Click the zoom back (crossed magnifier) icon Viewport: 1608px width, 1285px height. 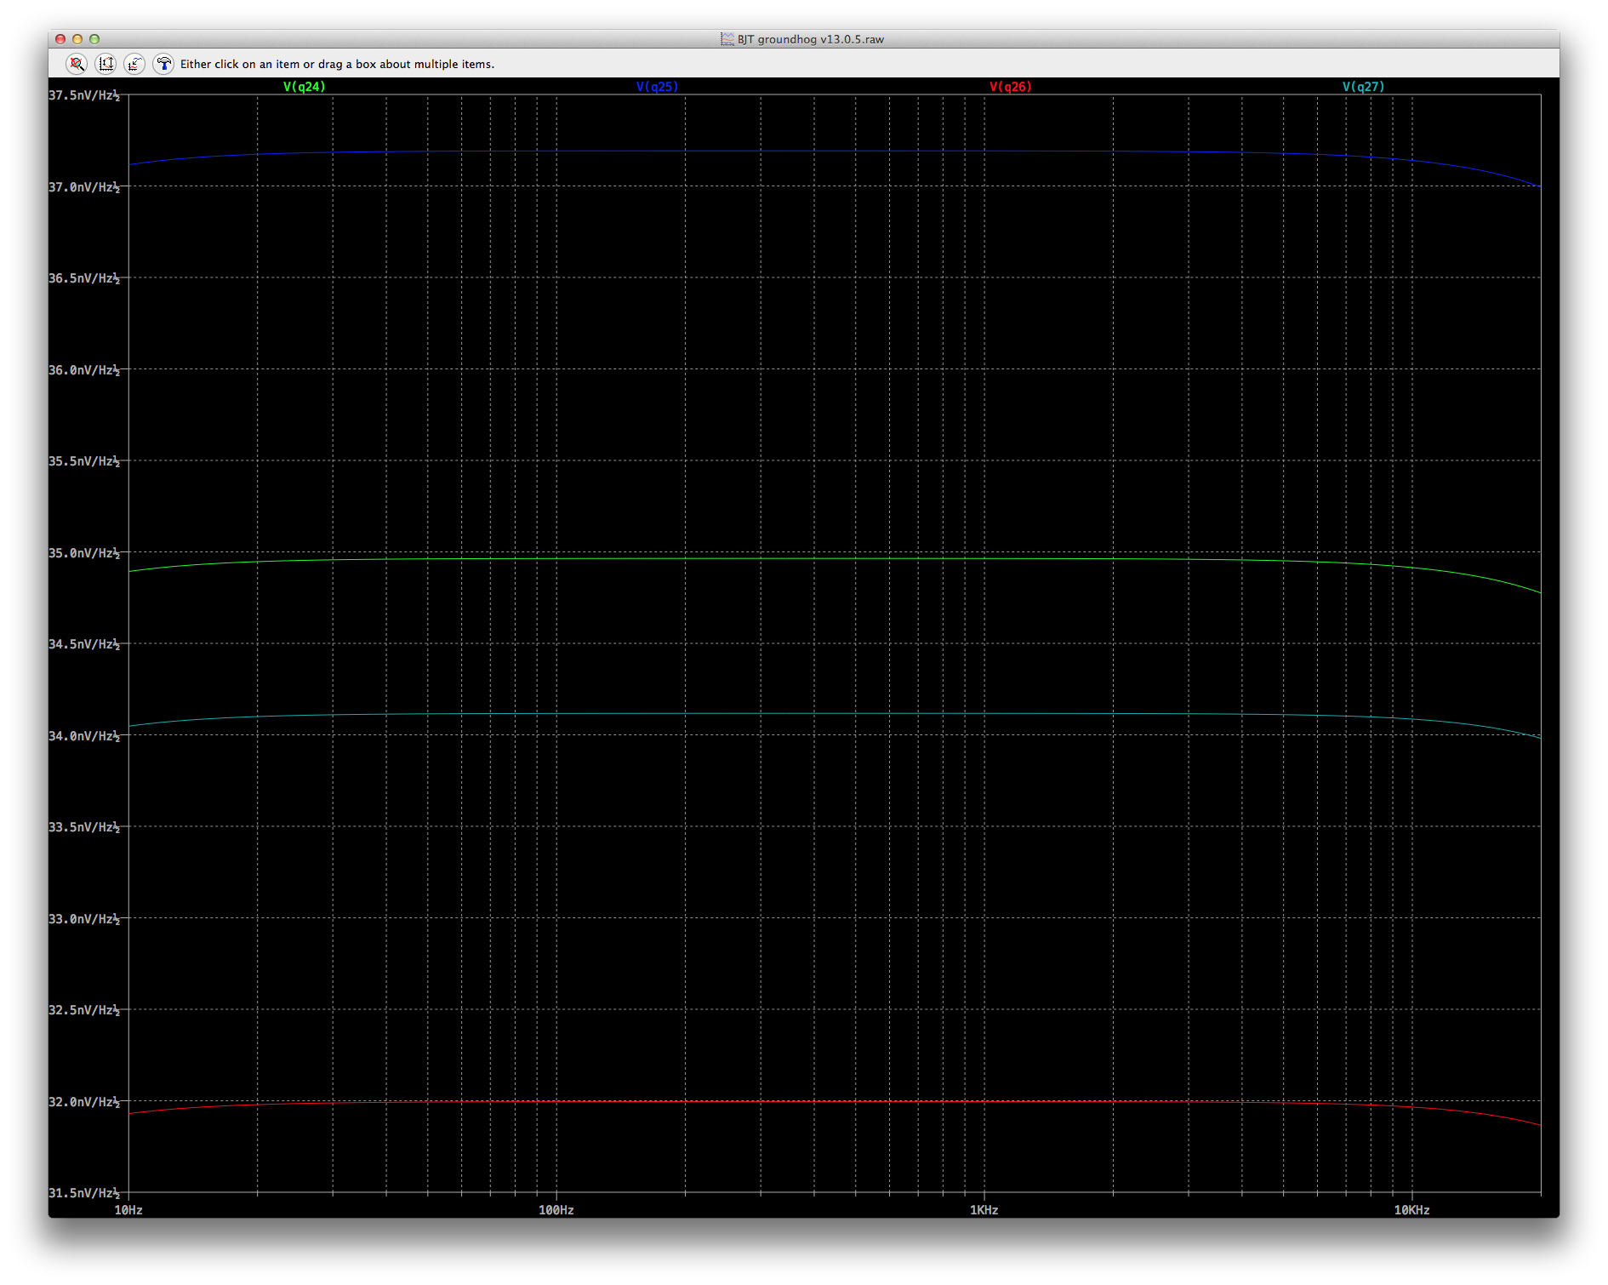point(77,64)
